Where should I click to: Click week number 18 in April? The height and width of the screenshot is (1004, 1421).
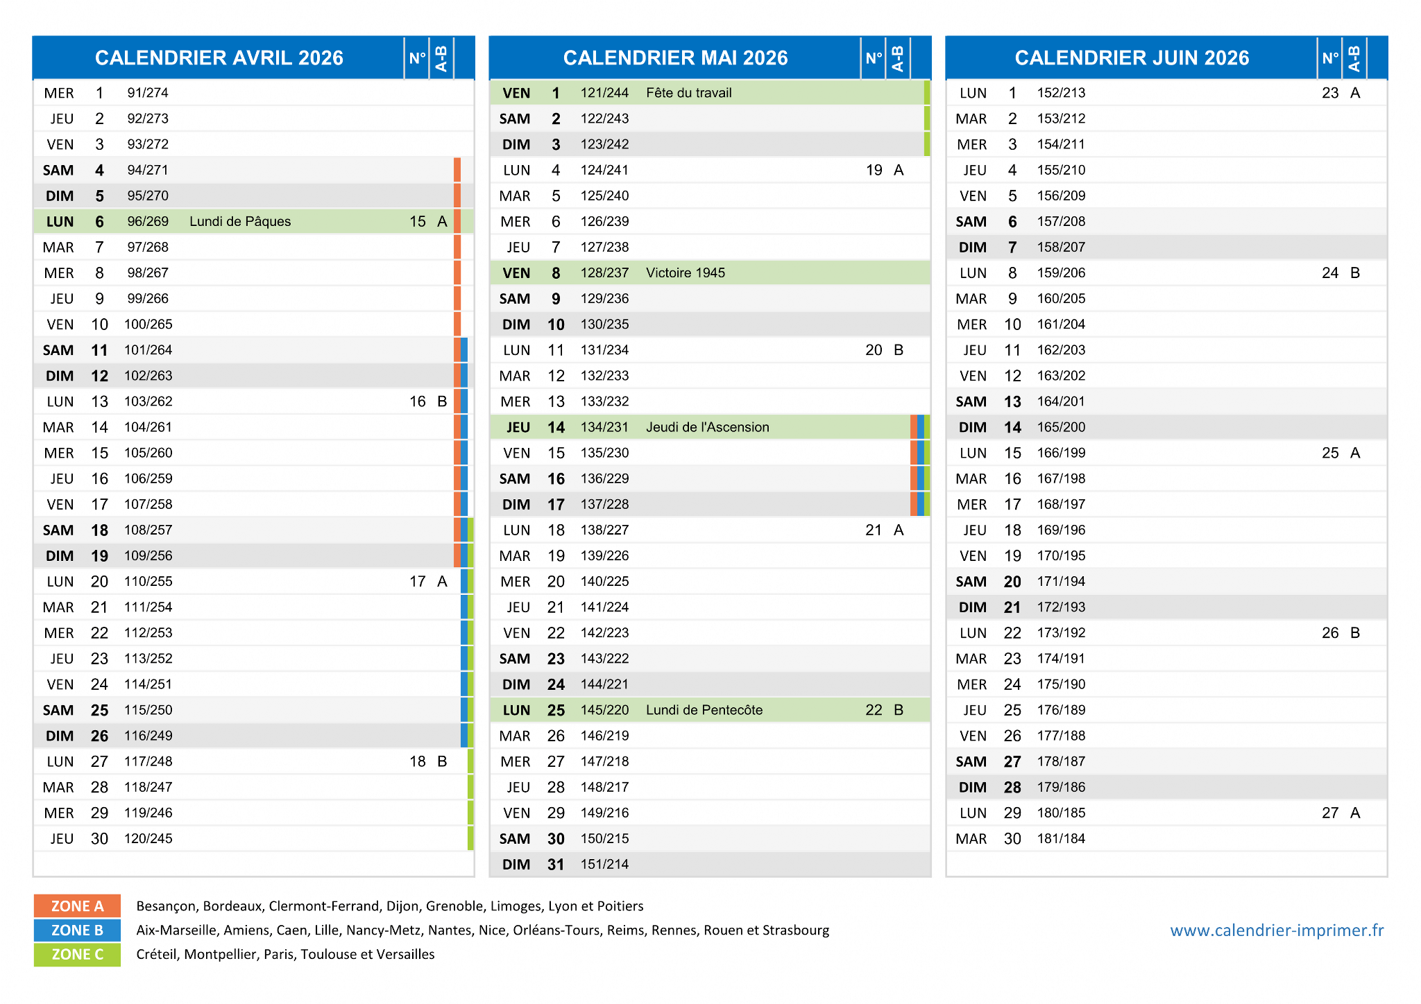pos(417,761)
